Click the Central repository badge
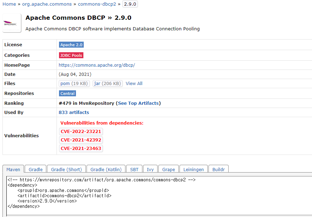Image resolution: width=312 pixels, height=217 pixels. pyautogui.click(x=67, y=94)
